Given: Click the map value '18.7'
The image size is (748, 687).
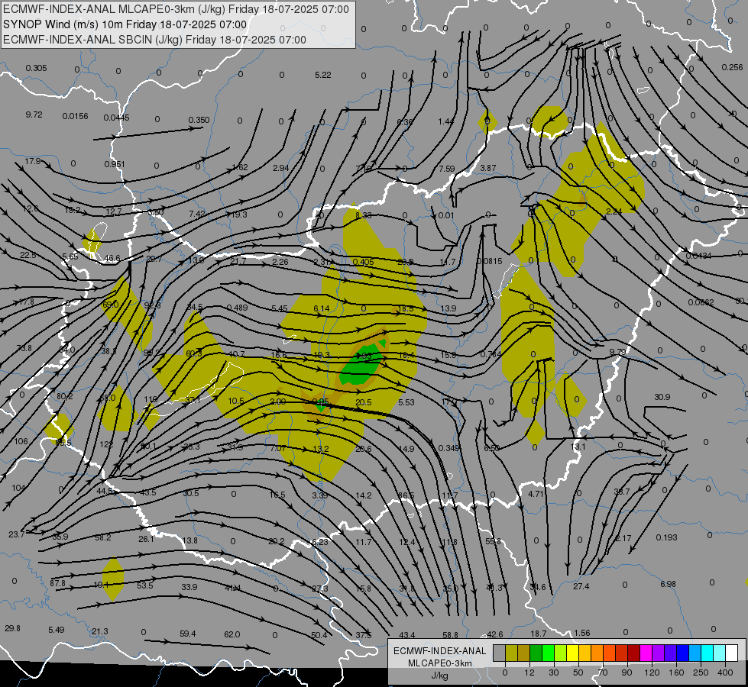Looking at the screenshot, I should click(x=539, y=634).
